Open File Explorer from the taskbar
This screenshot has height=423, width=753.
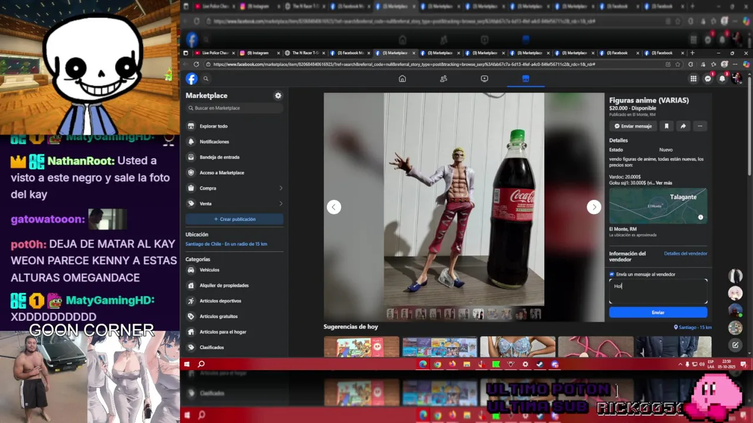click(467, 364)
